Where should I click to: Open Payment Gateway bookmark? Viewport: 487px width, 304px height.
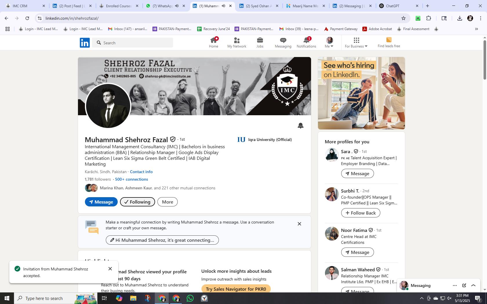click(x=341, y=29)
